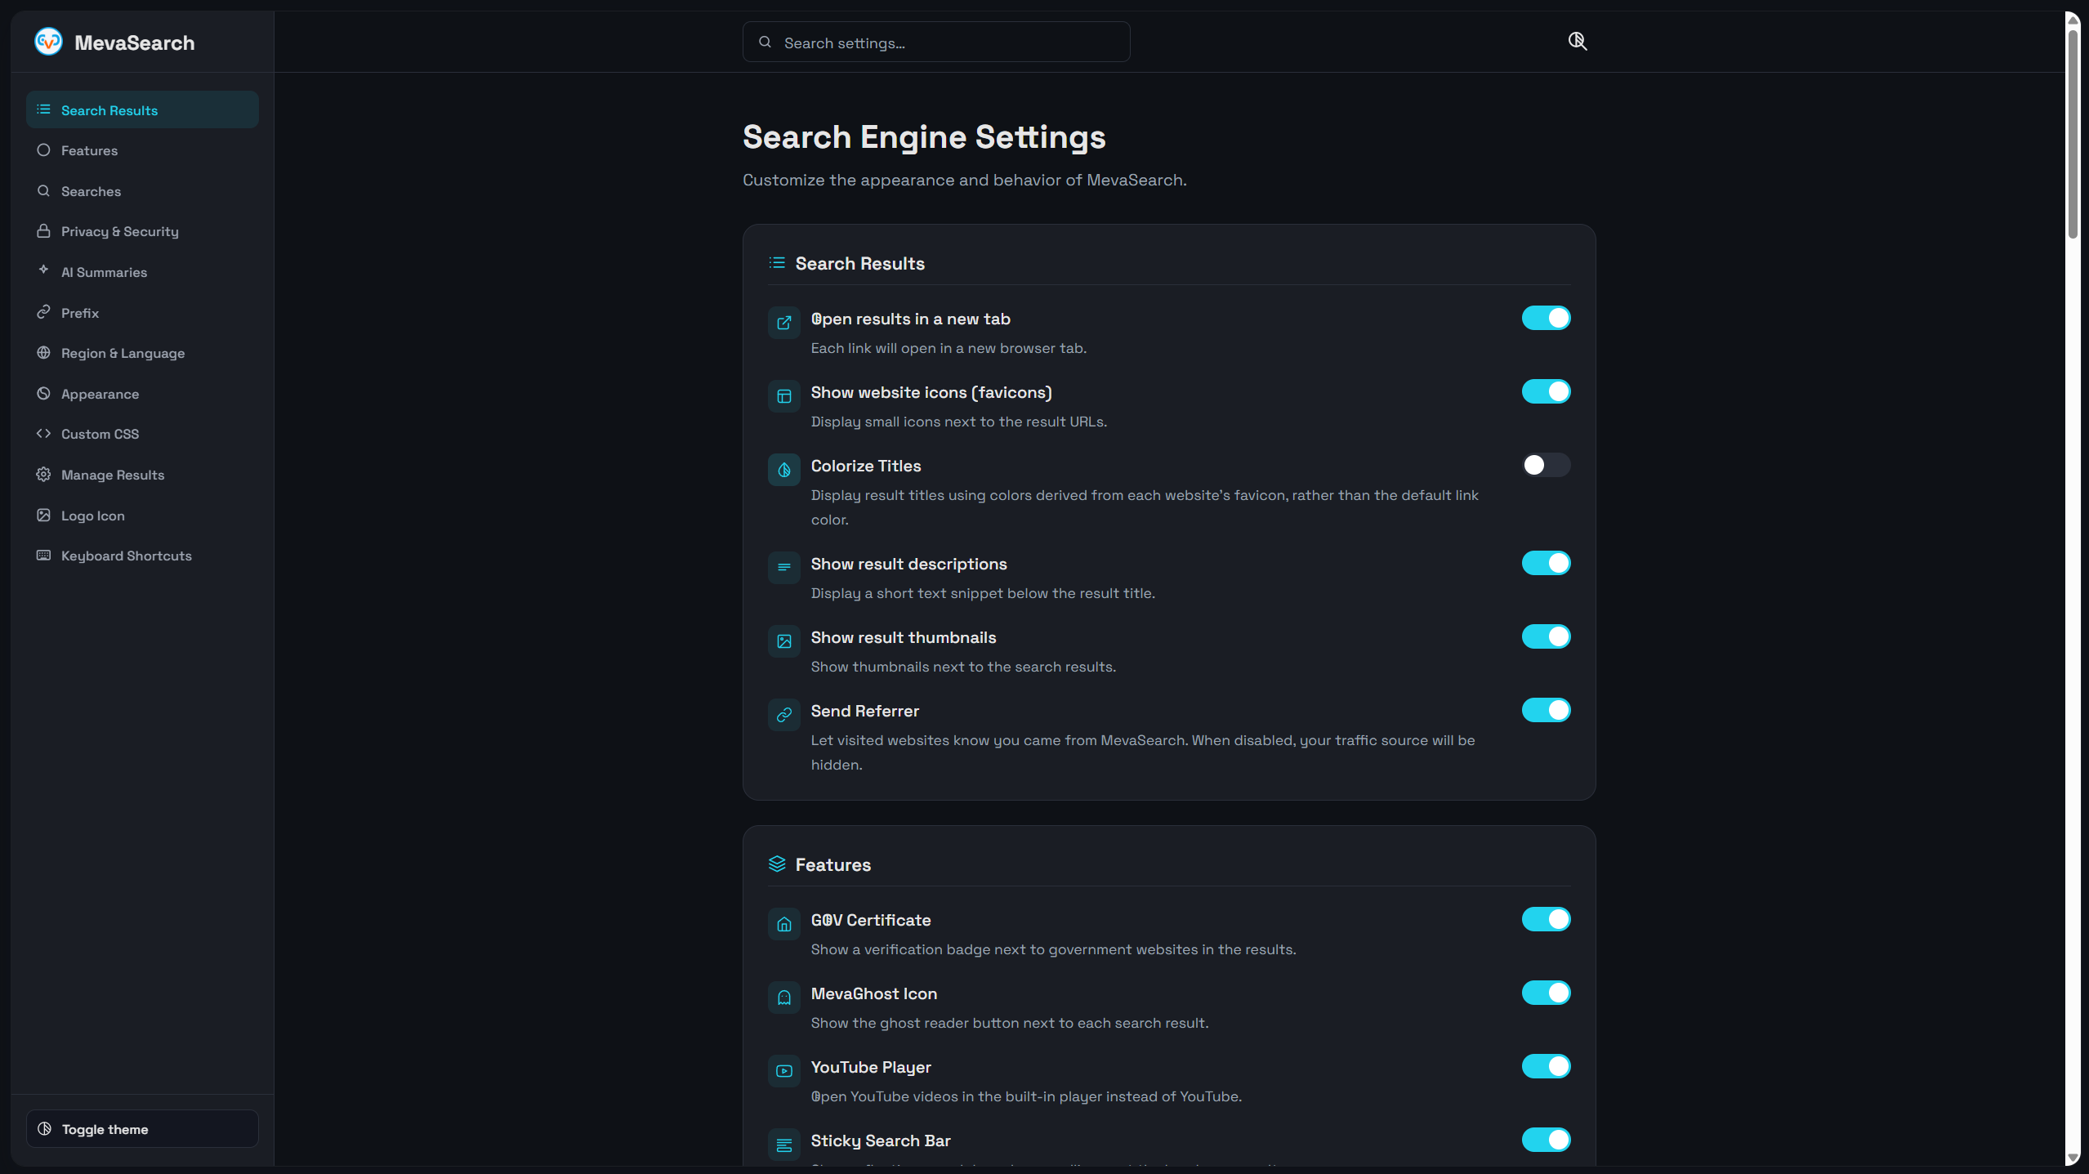Click the Colorize Titles droplet icon
Viewport: 2089px width, 1174px height.
pyautogui.click(x=783, y=470)
